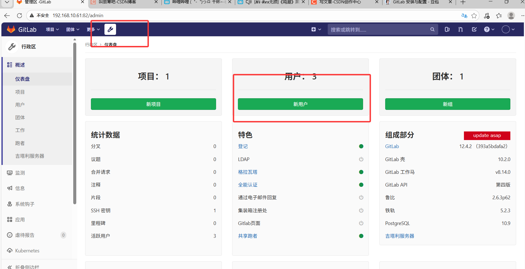Screen dimensions: 525x269
Task: Expand the 项目 navbar dropdown
Action: coord(52,29)
